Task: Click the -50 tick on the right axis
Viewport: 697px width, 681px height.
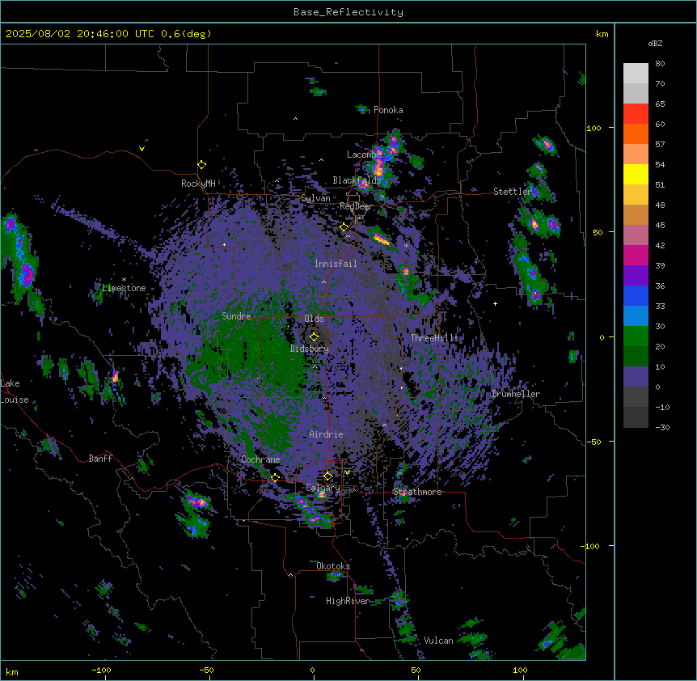Action: coord(594,442)
